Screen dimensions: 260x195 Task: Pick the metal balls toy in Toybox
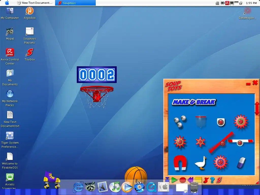(x=180, y=121)
